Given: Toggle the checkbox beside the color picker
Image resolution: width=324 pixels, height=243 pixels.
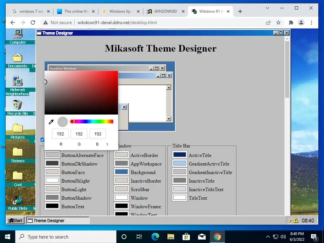Looking at the screenshot, I should click(42, 140).
